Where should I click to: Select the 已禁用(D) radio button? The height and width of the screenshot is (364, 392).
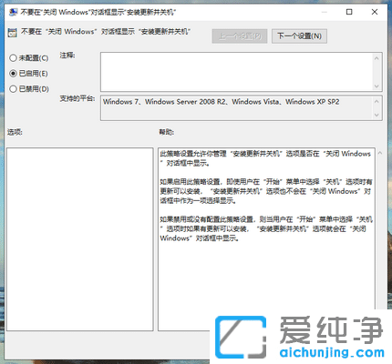[x=29, y=89]
